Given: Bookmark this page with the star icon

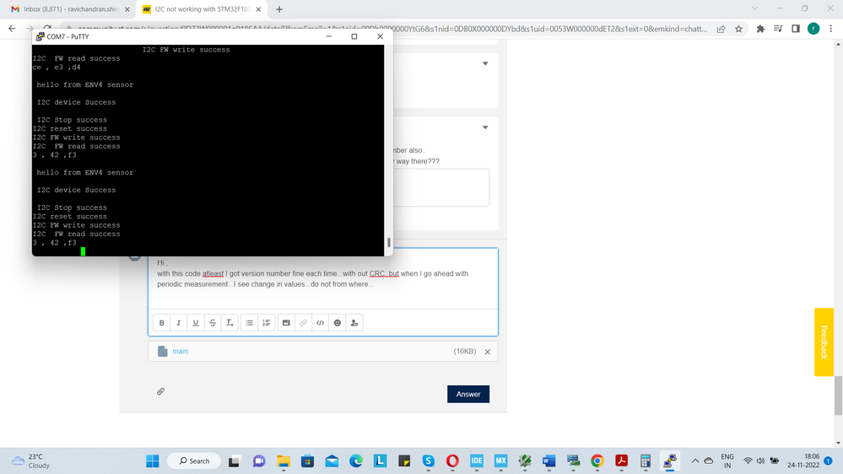Looking at the screenshot, I should coord(738,29).
